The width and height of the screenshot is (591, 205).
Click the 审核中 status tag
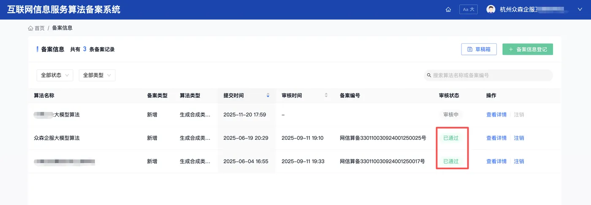tap(451, 114)
